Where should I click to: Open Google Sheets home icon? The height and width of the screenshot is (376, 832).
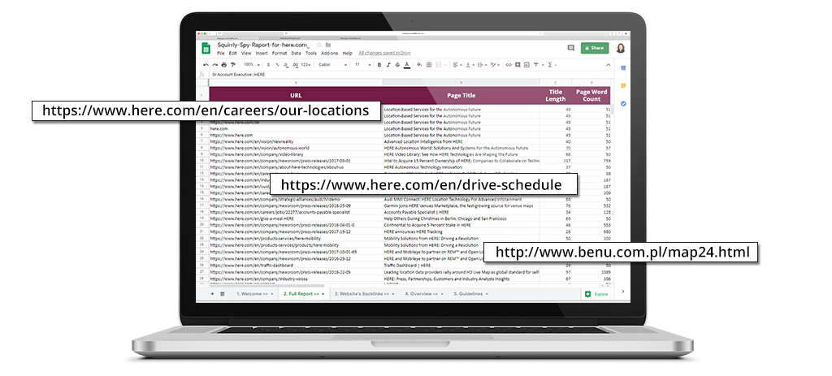[x=206, y=48]
